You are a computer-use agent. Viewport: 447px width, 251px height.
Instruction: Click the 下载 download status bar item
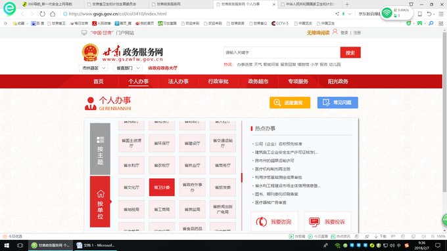381,237
